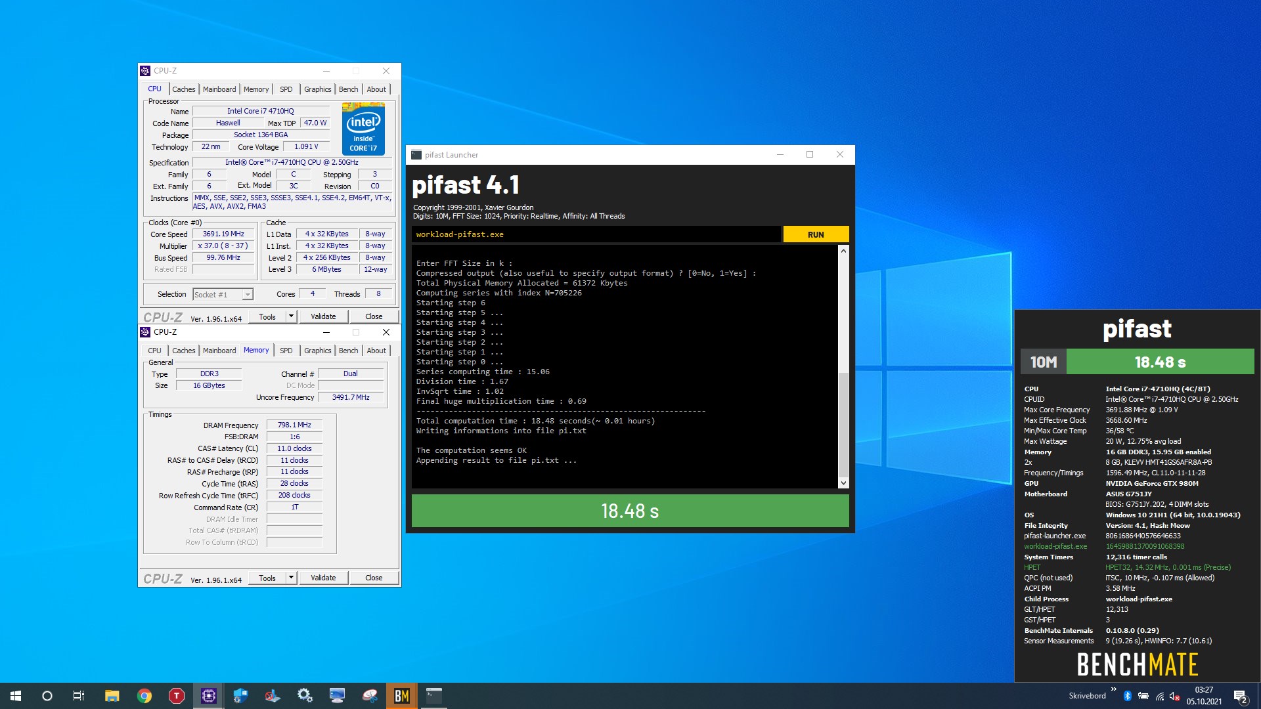Image resolution: width=1261 pixels, height=709 pixels.
Task: Open the Windows Start menu
Action: click(16, 696)
